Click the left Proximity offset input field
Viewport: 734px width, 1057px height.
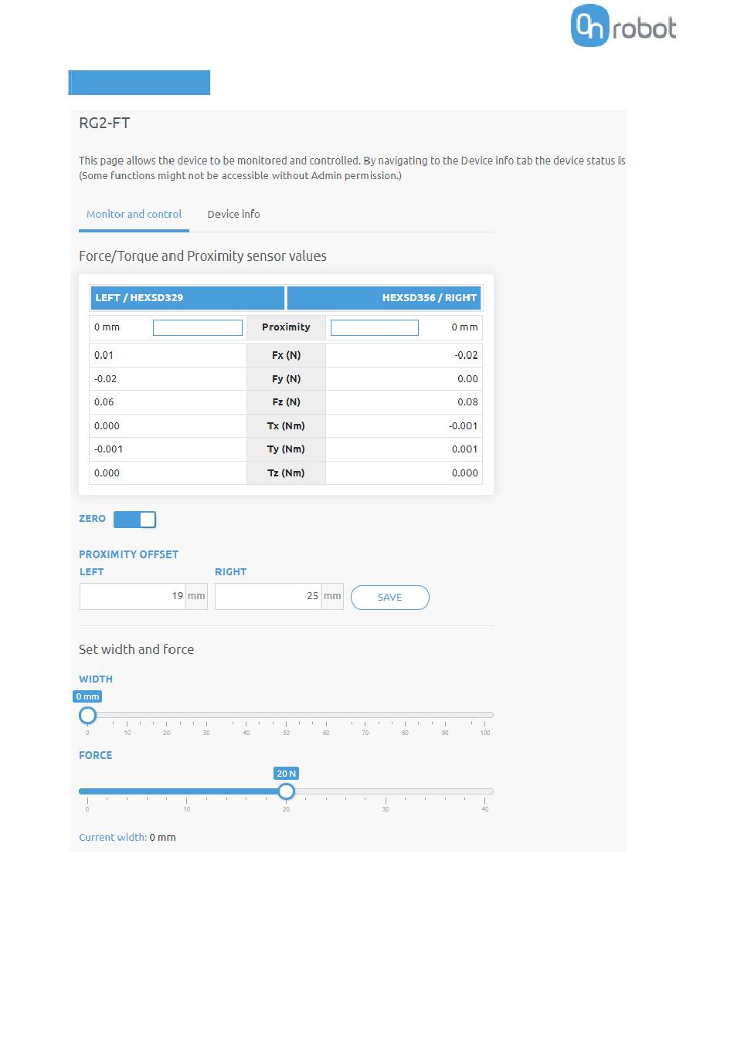132,596
